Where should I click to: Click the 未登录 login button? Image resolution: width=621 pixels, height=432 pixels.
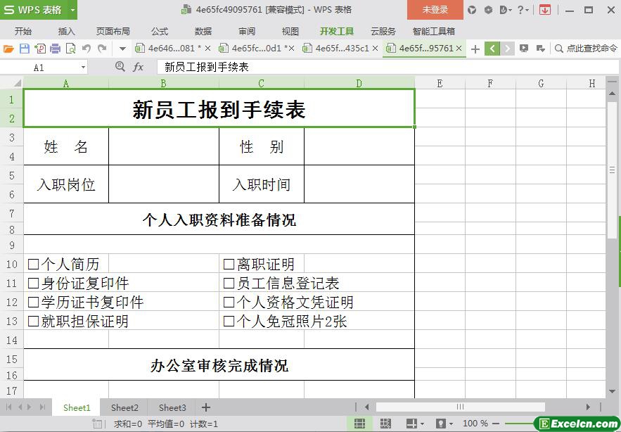pos(435,10)
